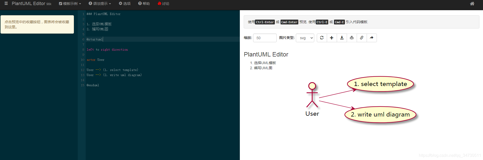Click the '1. select template' use case oval
This screenshot has height=160, width=483.
coord(380,84)
